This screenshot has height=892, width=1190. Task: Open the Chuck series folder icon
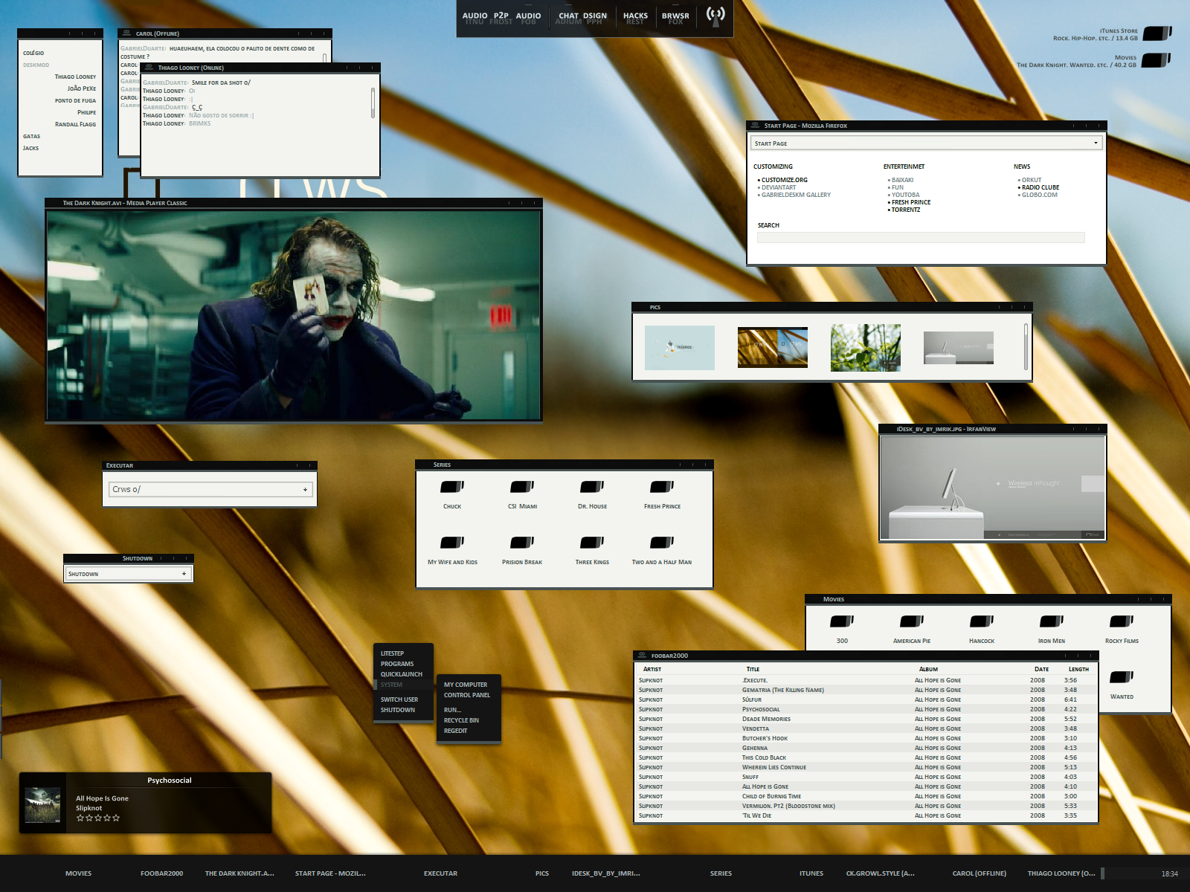(x=452, y=487)
